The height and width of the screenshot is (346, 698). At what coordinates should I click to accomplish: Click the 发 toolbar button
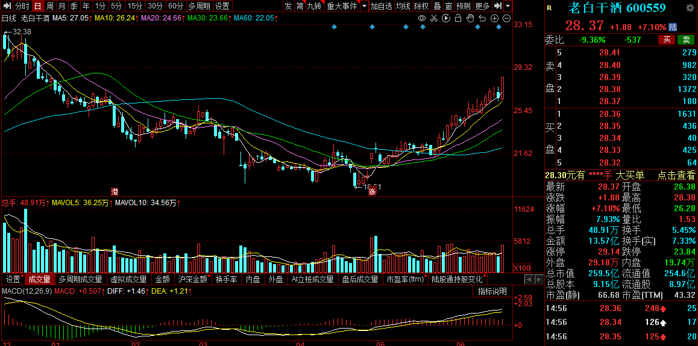point(289,6)
